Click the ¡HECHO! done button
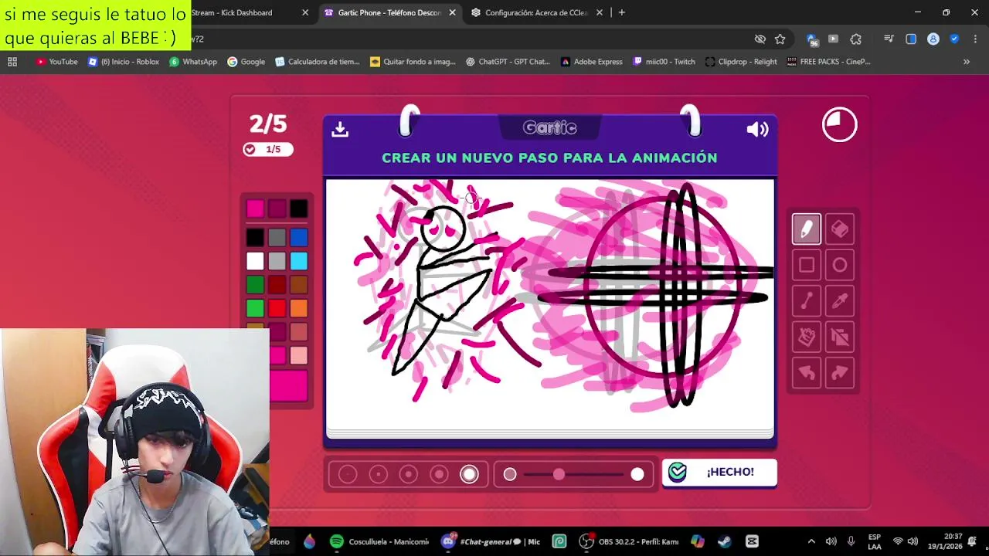The height and width of the screenshot is (556, 989). [x=719, y=473]
